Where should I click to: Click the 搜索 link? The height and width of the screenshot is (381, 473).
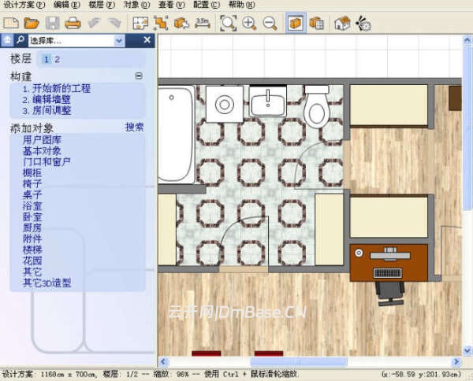click(134, 127)
